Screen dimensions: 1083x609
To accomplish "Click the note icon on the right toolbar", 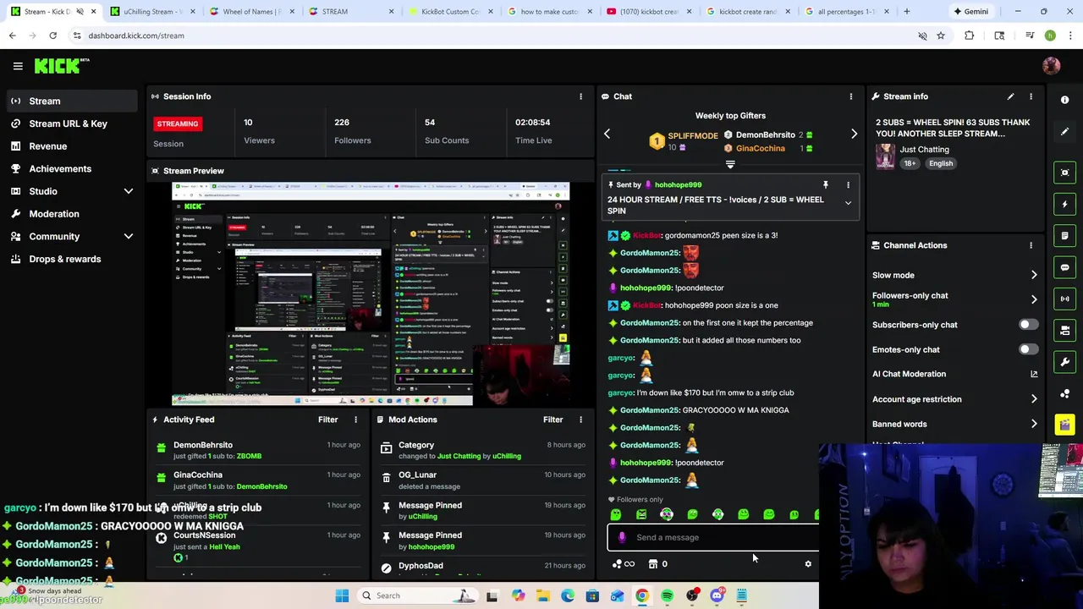I will pyautogui.click(x=1064, y=236).
